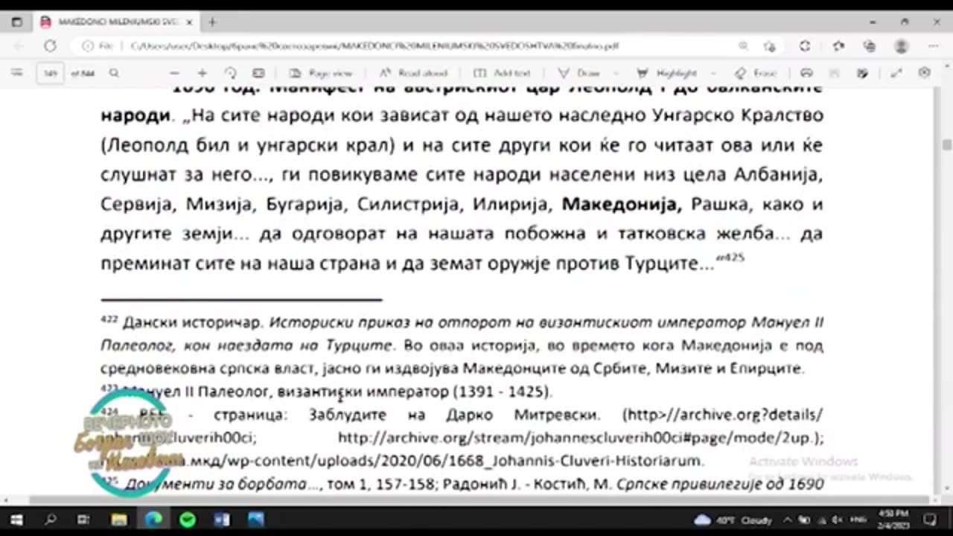Click the Save PDF icon

835,73
